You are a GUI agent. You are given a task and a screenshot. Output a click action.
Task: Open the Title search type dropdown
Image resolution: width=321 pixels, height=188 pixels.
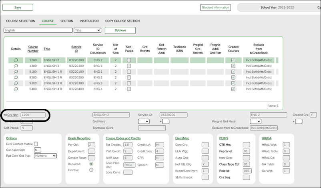click(87, 30)
